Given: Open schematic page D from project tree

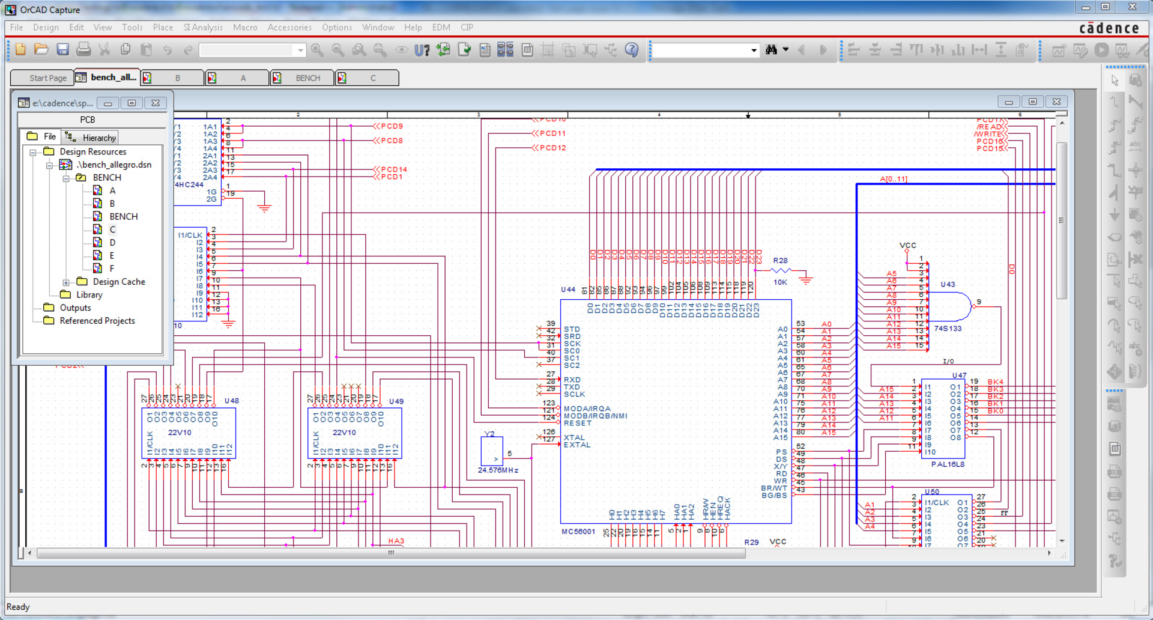Looking at the screenshot, I should (x=112, y=242).
